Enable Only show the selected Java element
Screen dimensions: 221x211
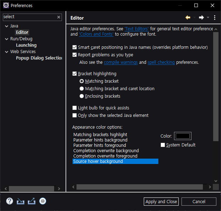[x=74, y=115]
